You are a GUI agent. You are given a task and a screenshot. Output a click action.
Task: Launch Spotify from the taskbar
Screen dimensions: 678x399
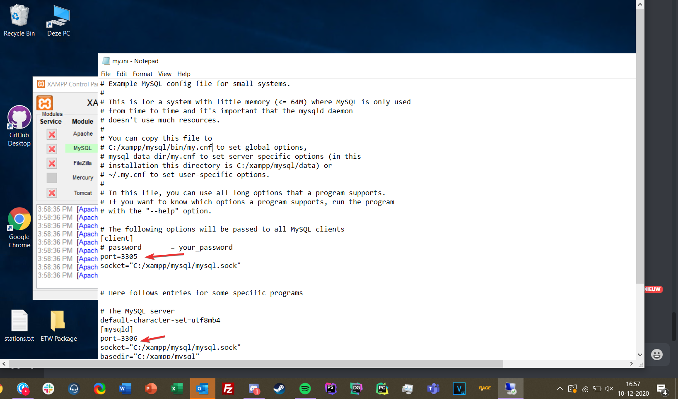(305, 389)
